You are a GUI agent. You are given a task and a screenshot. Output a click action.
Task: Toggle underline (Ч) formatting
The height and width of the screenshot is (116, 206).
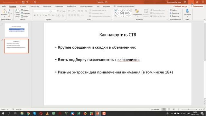pos(40,15)
